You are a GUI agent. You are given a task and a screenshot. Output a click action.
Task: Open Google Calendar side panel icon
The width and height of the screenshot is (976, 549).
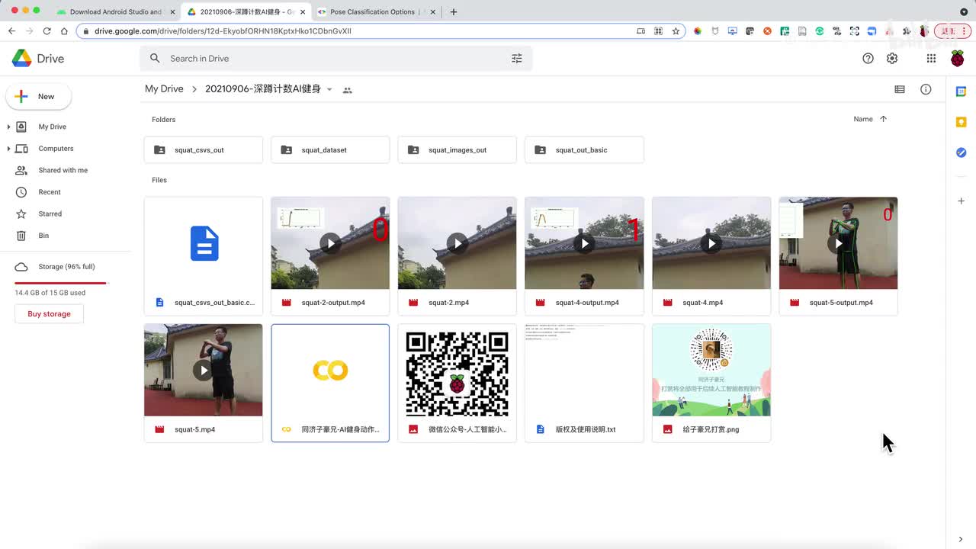point(961,91)
